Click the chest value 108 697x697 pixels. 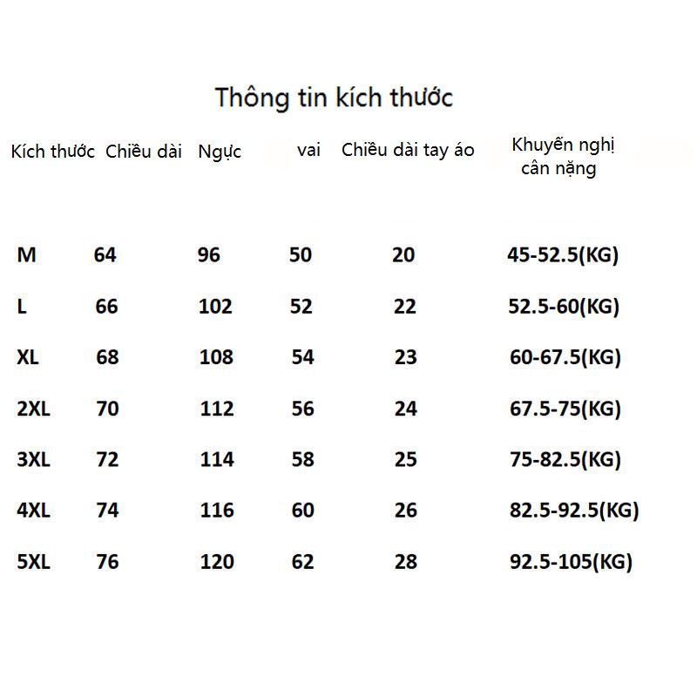coord(216,357)
